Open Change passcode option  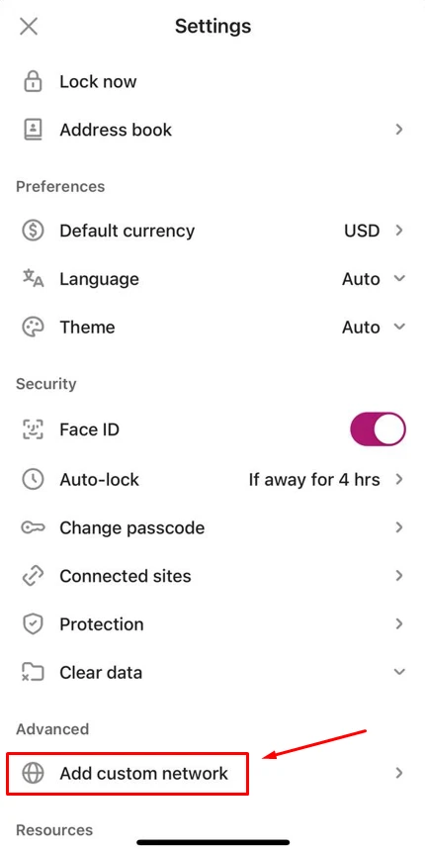coord(212,527)
